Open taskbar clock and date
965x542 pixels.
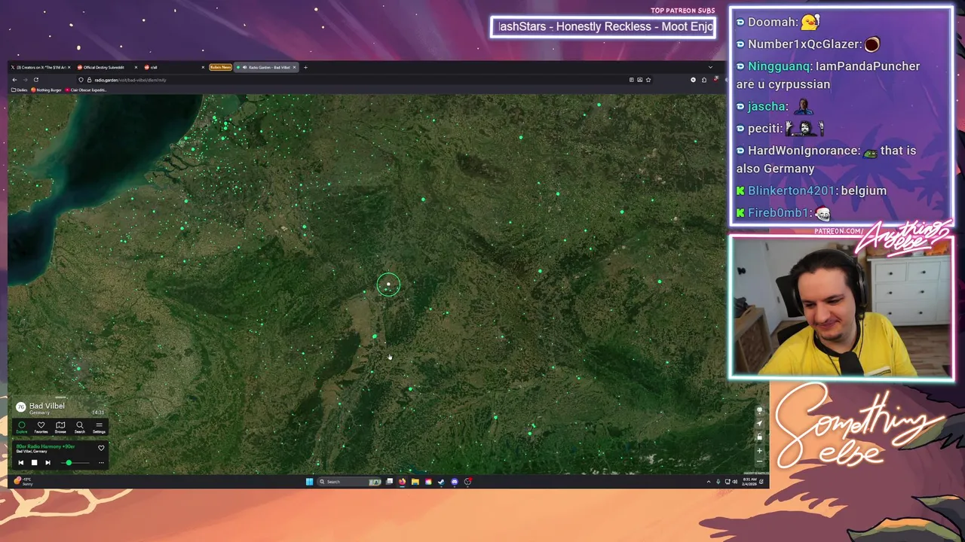[749, 482]
